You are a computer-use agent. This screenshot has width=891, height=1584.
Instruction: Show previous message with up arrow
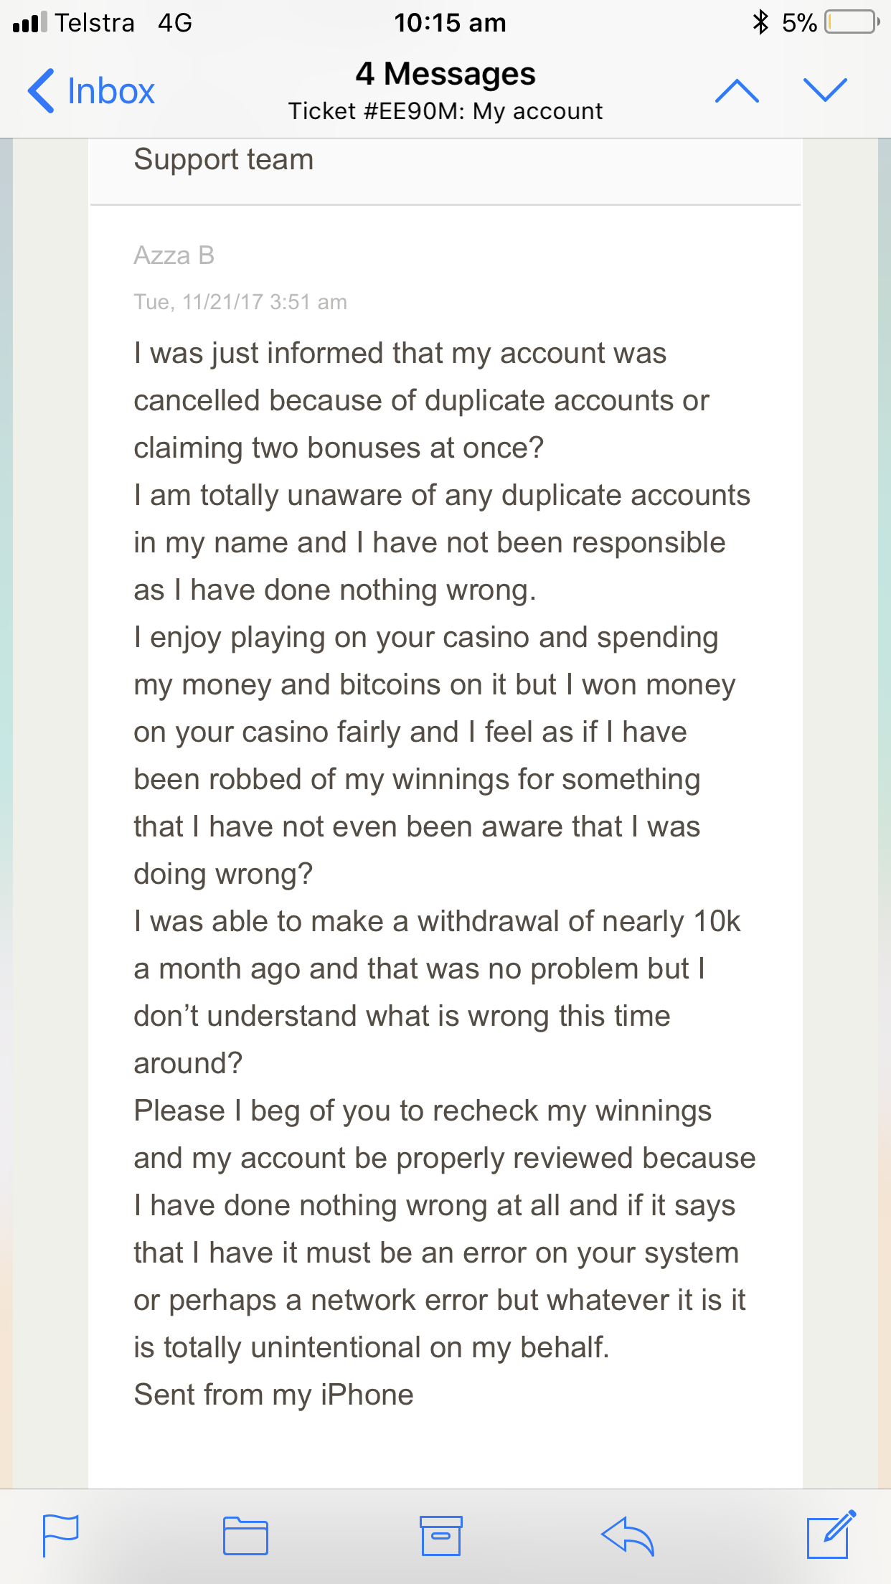737,91
